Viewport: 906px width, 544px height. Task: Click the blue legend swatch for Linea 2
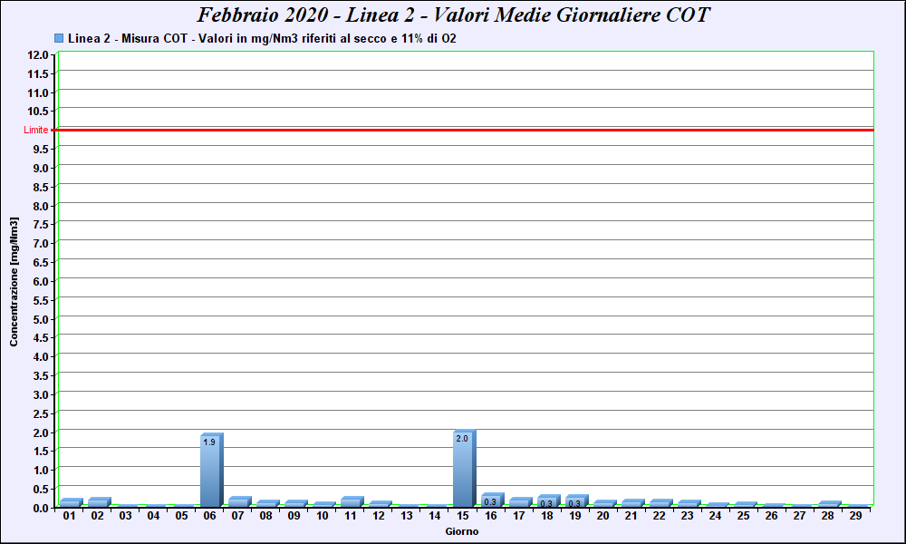pos(59,38)
